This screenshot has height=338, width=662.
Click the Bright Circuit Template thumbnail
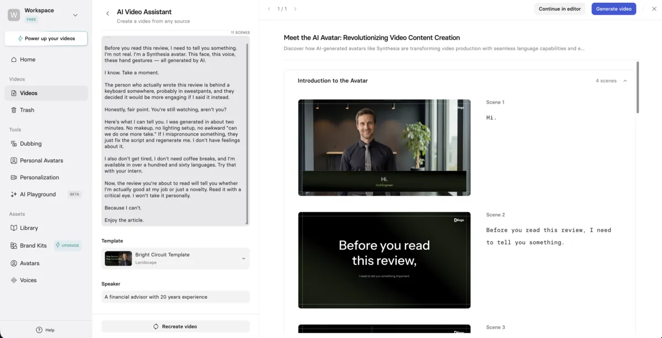[118, 259]
